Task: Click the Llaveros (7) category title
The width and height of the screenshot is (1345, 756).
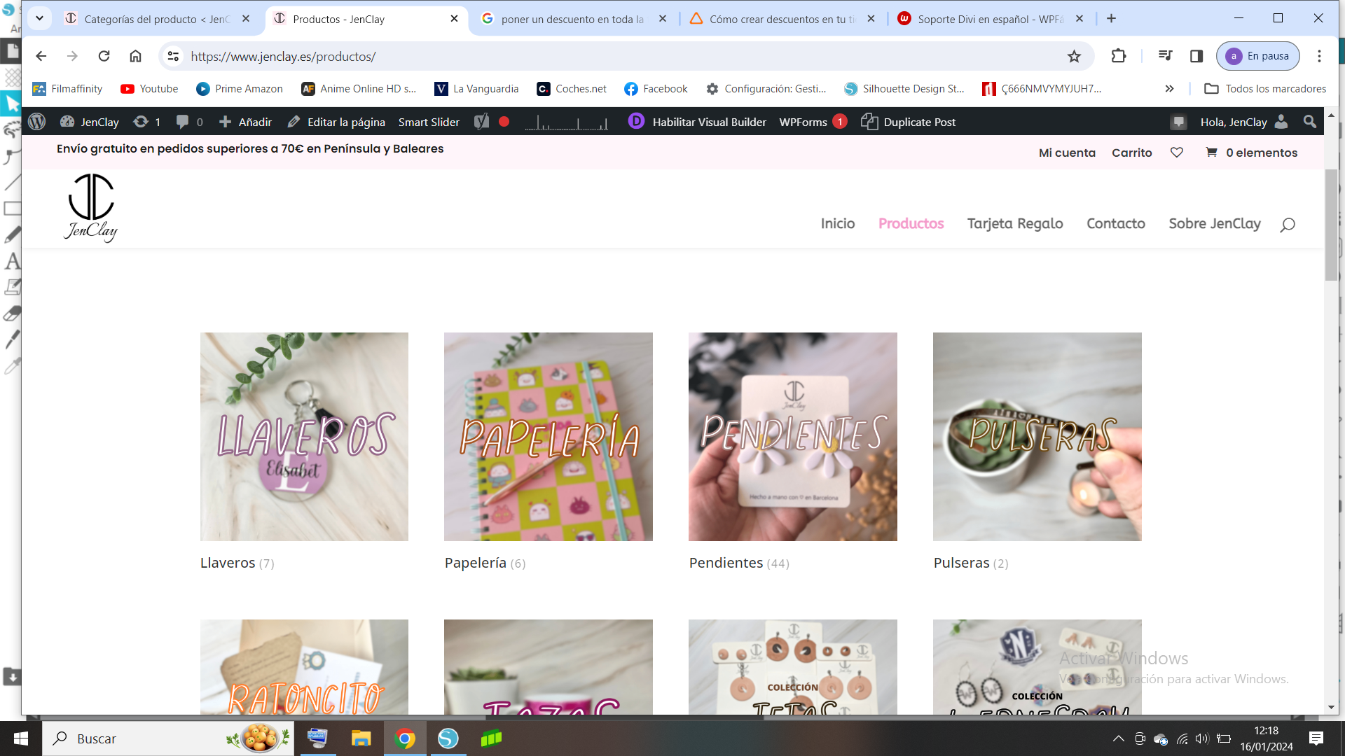Action: pyautogui.click(x=237, y=563)
